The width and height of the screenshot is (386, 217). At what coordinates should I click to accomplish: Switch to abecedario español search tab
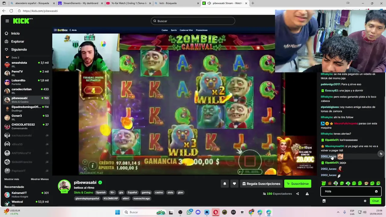[x=32, y=3]
